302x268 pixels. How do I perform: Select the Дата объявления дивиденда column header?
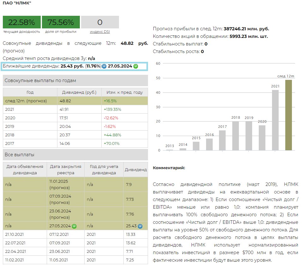pyautogui.click(x=25, y=170)
